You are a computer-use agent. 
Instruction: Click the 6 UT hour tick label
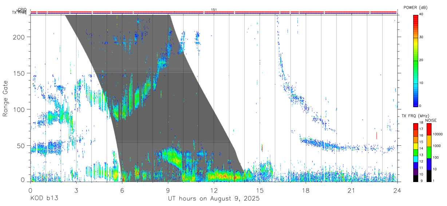coord(122,190)
